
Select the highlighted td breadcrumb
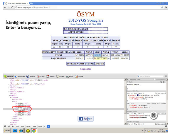tap(48, 126)
